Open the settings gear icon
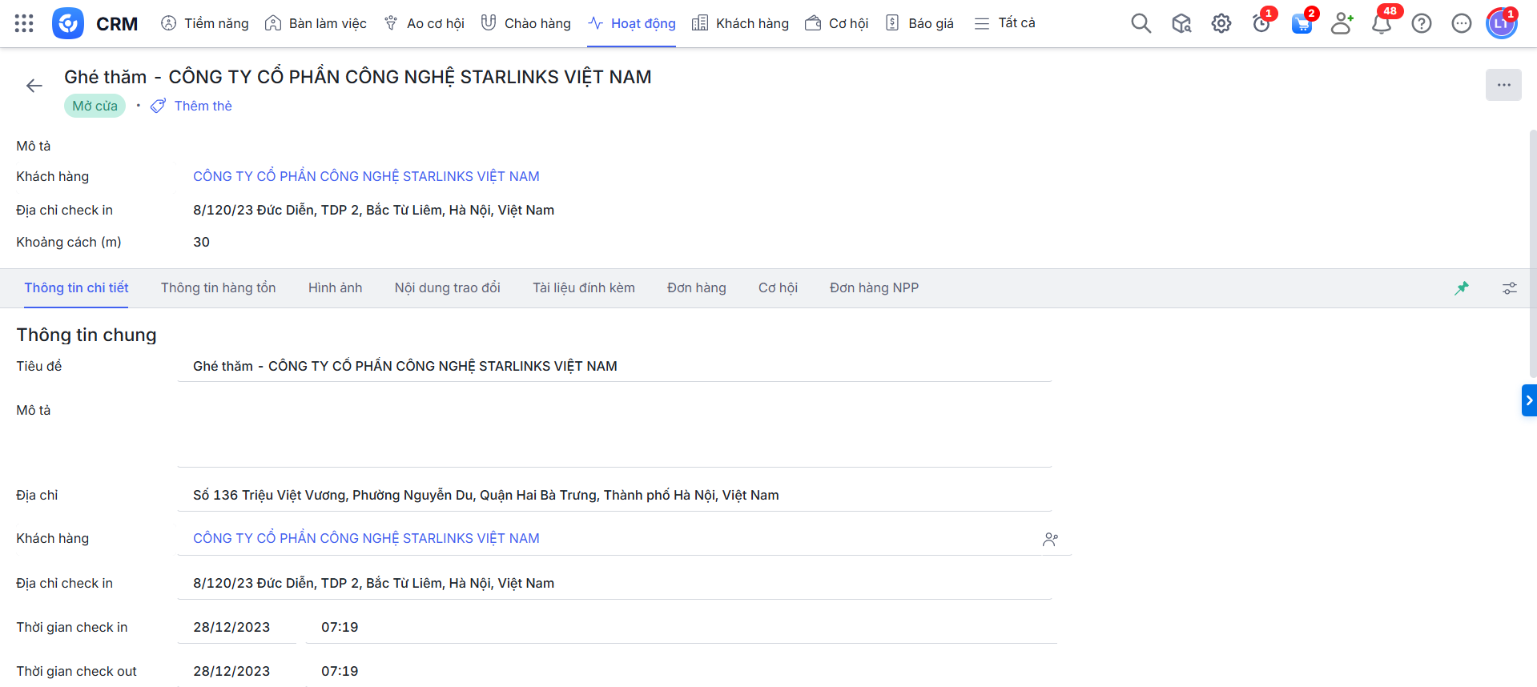The height and width of the screenshot is (687, 1537). click(x=1221, y=23)
